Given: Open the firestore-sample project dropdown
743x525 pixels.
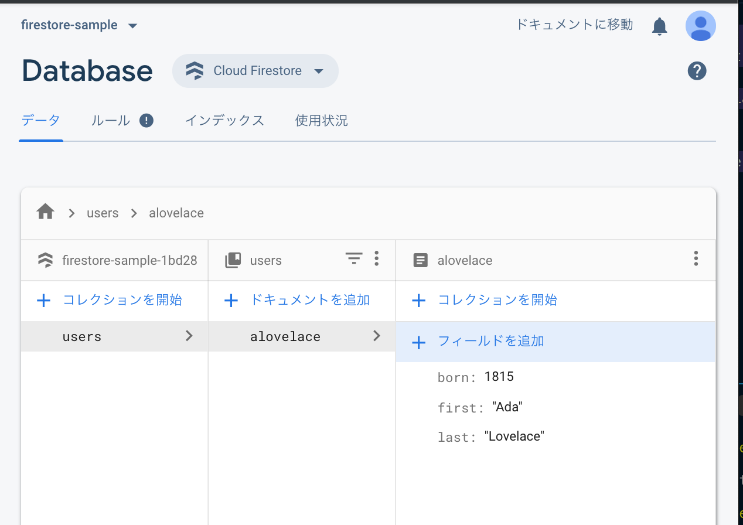Looking at the screenshot, I should [79, 25].
